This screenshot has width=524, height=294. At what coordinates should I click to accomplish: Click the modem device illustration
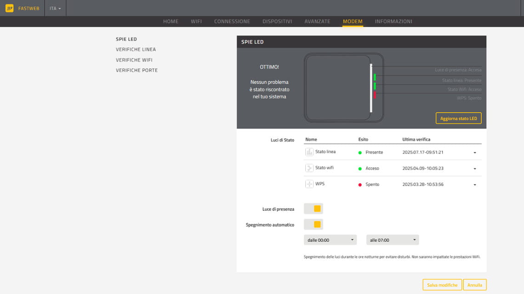coord(344,88)
